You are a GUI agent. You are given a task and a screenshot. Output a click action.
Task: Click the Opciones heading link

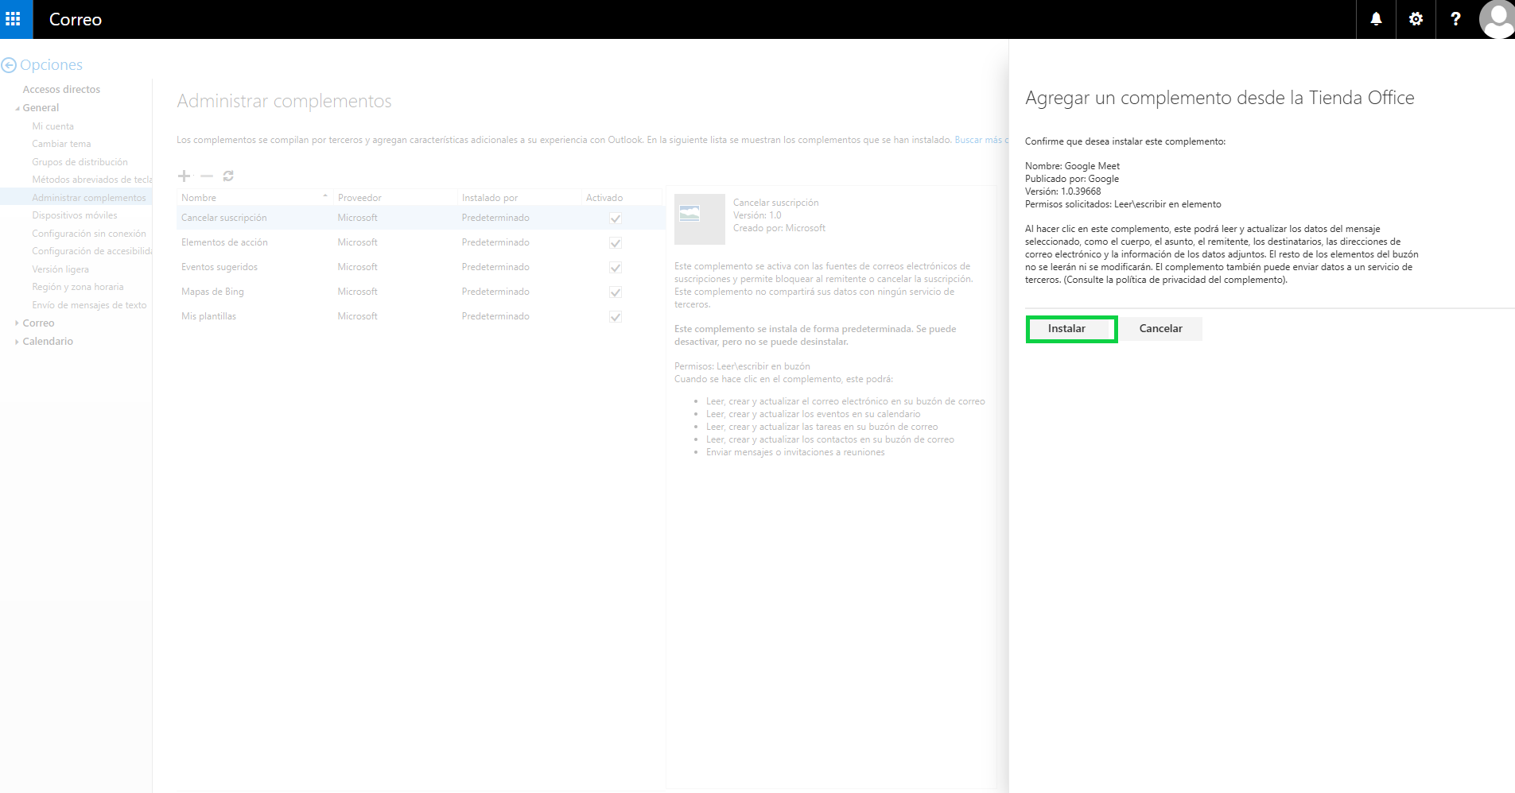click(51, 65)
